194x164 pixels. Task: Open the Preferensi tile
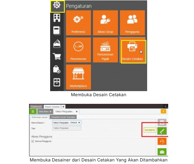point(78,23)
